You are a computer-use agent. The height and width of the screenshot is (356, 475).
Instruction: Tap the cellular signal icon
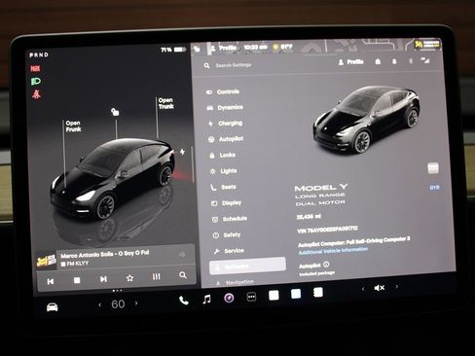pos(425,60)
